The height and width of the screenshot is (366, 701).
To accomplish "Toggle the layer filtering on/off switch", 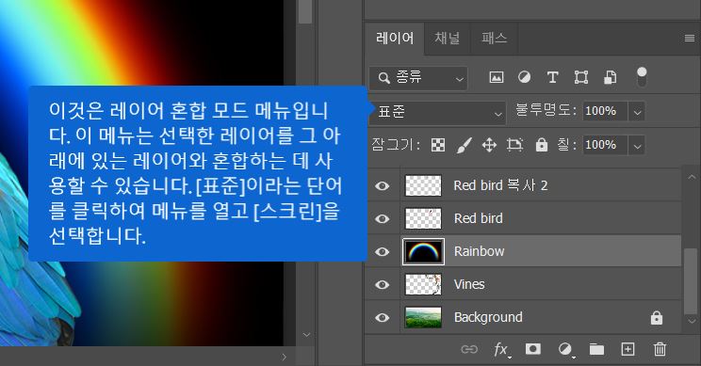I will coord(642,77).
